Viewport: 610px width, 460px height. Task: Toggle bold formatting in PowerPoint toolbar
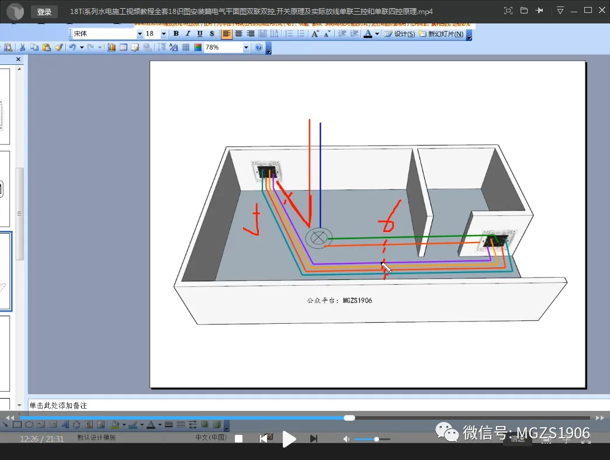(x=176, y=34)
